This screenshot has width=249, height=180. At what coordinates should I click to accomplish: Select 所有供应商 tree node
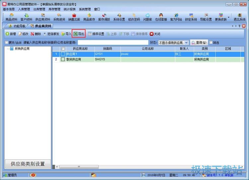pos(22,48)
